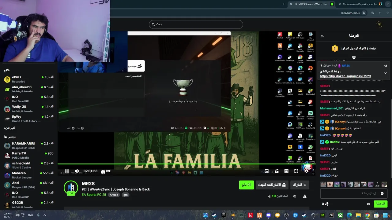Open the tab search dropdown chevron

388,4
